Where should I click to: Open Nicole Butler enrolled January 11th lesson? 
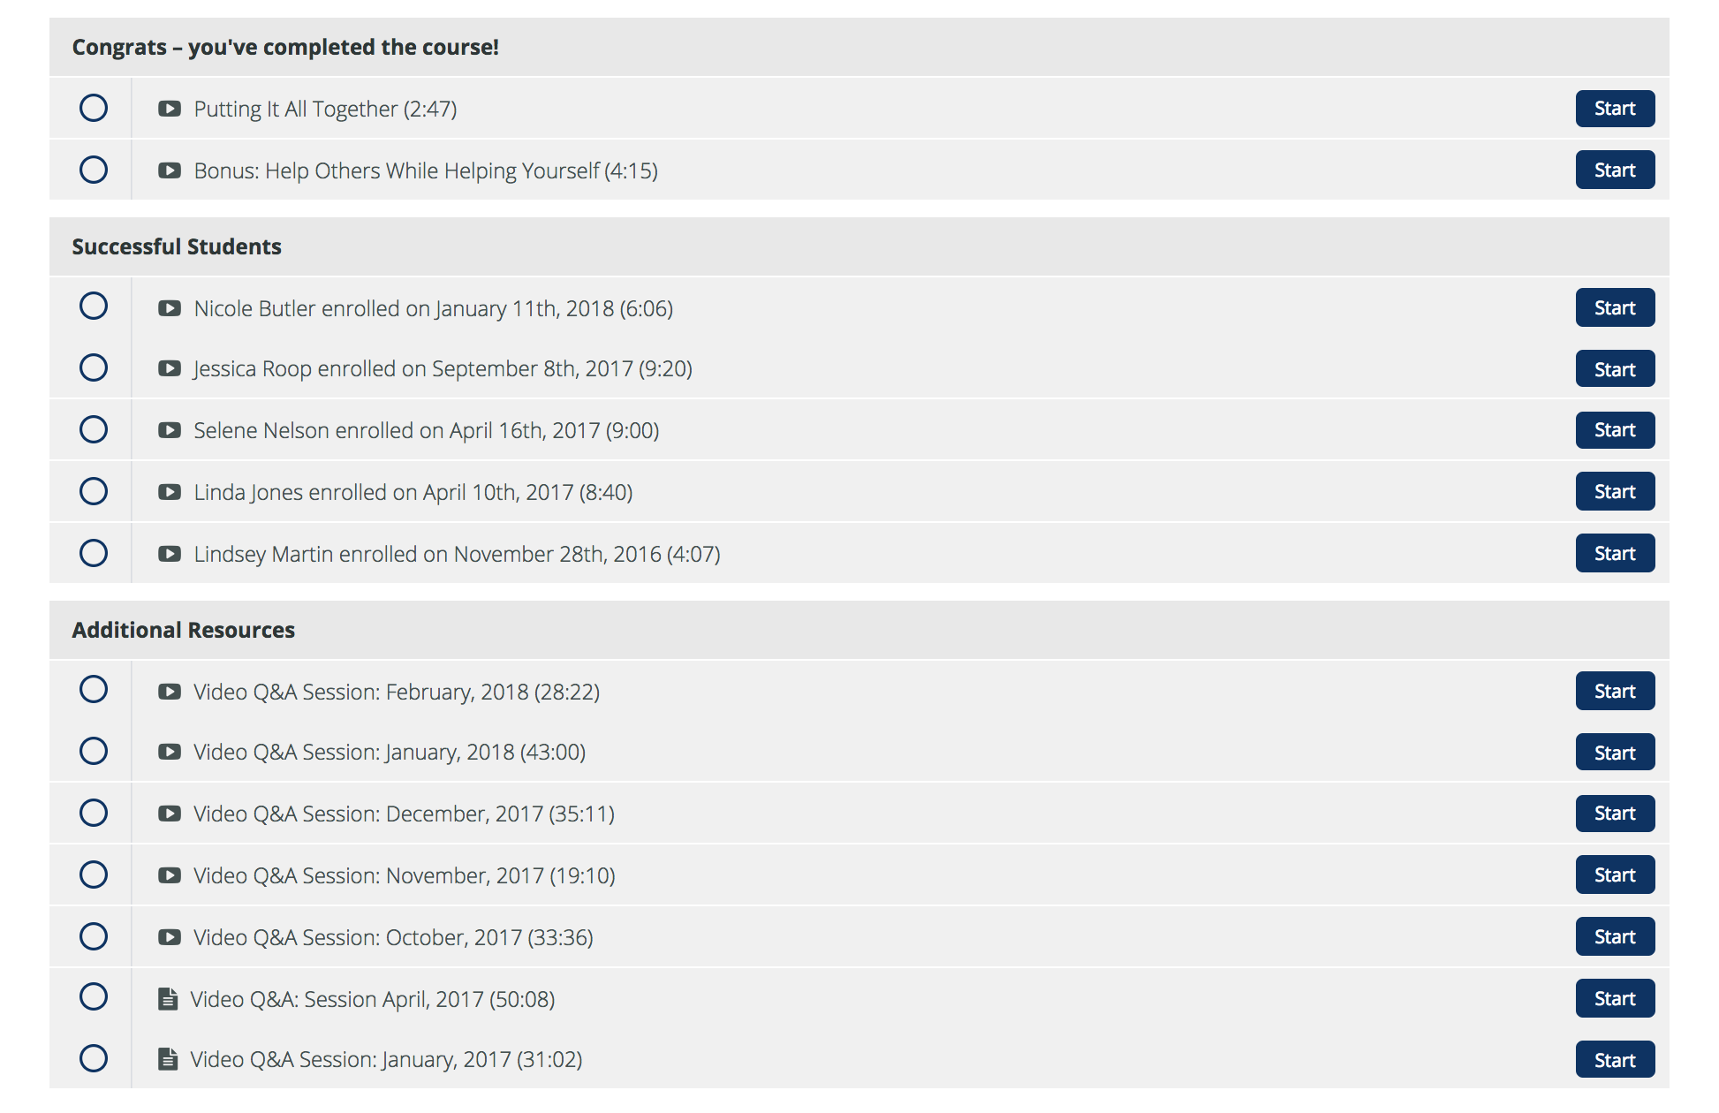coord(433,308)
